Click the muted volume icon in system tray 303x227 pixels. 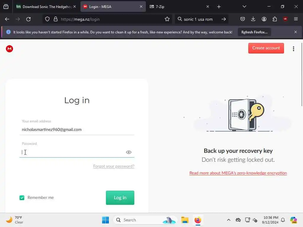(x=255, y=220)
